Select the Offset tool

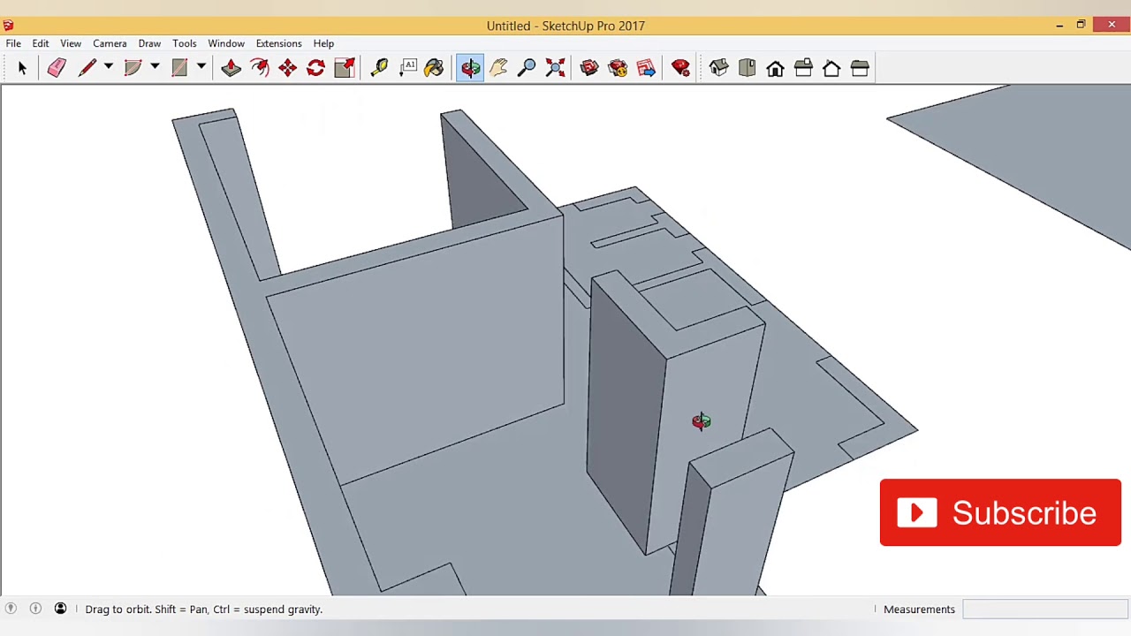[259, 68]
